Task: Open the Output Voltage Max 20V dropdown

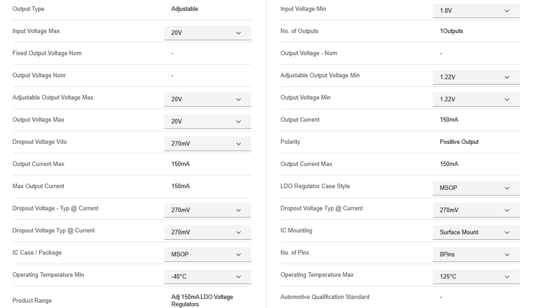Action: pos(208,122)
